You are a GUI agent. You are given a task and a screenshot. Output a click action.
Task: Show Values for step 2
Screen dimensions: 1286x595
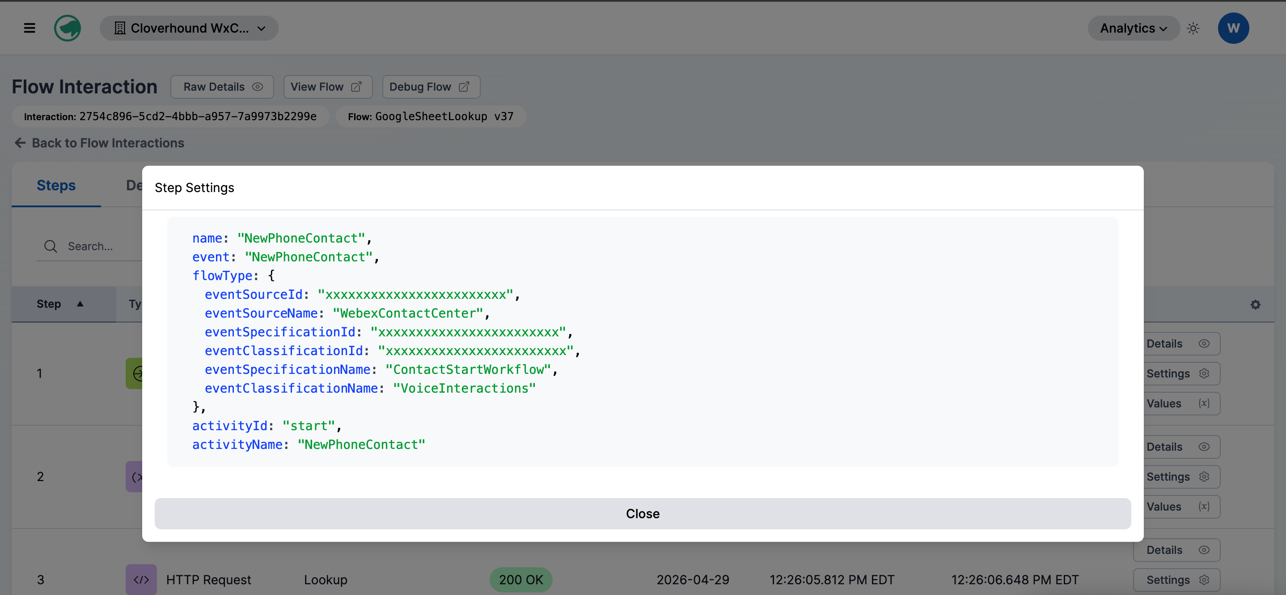coord(1182,507)
